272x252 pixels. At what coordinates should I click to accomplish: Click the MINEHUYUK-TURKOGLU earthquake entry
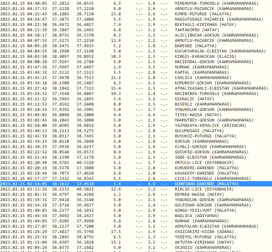point(136,3)
